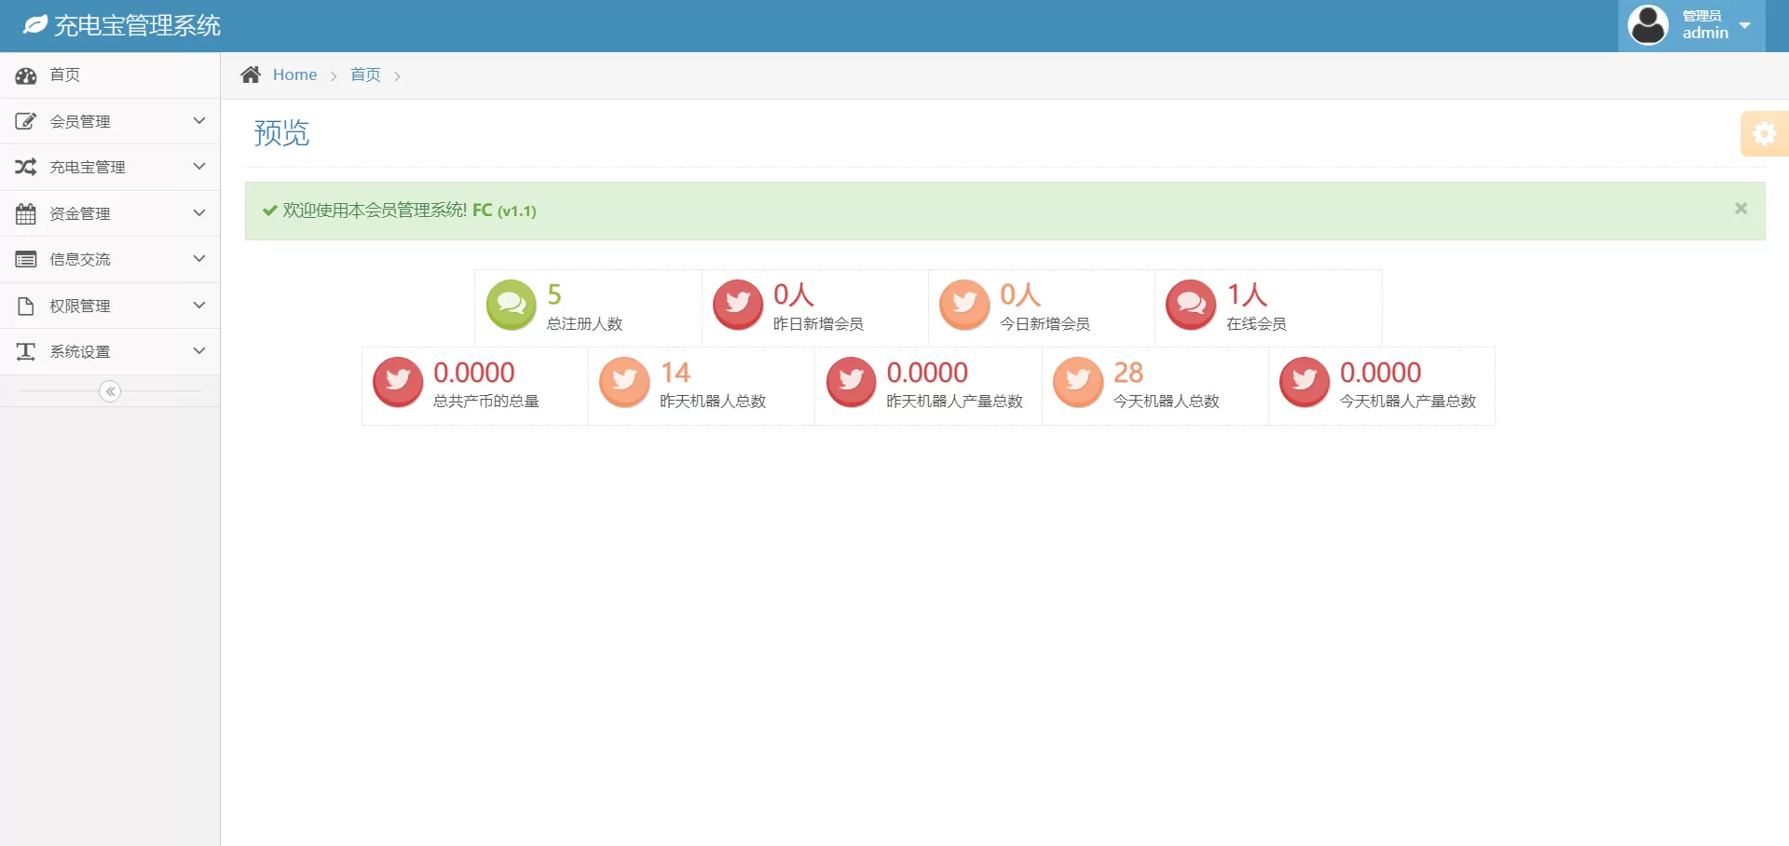Click the calendar icon for 资金管理
This screenshot has height=846, width=1789.
(x=26, y=213)
